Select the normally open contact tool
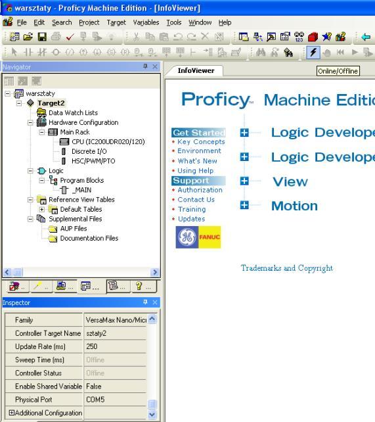The image size is (375, 422). [28, 52]
